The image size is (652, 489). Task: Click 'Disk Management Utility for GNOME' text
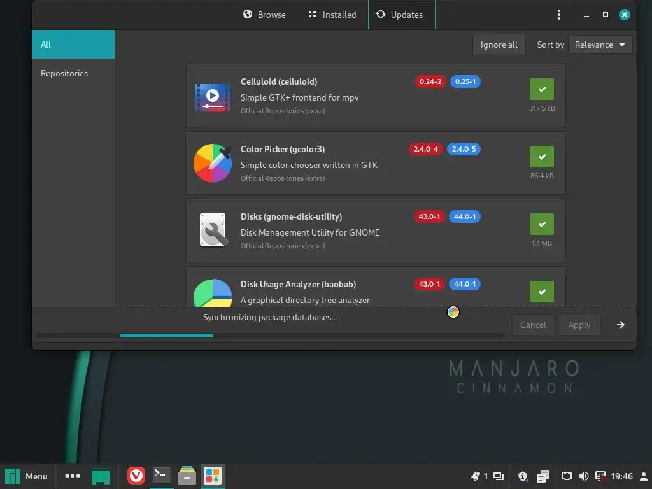tap(310, 232)
